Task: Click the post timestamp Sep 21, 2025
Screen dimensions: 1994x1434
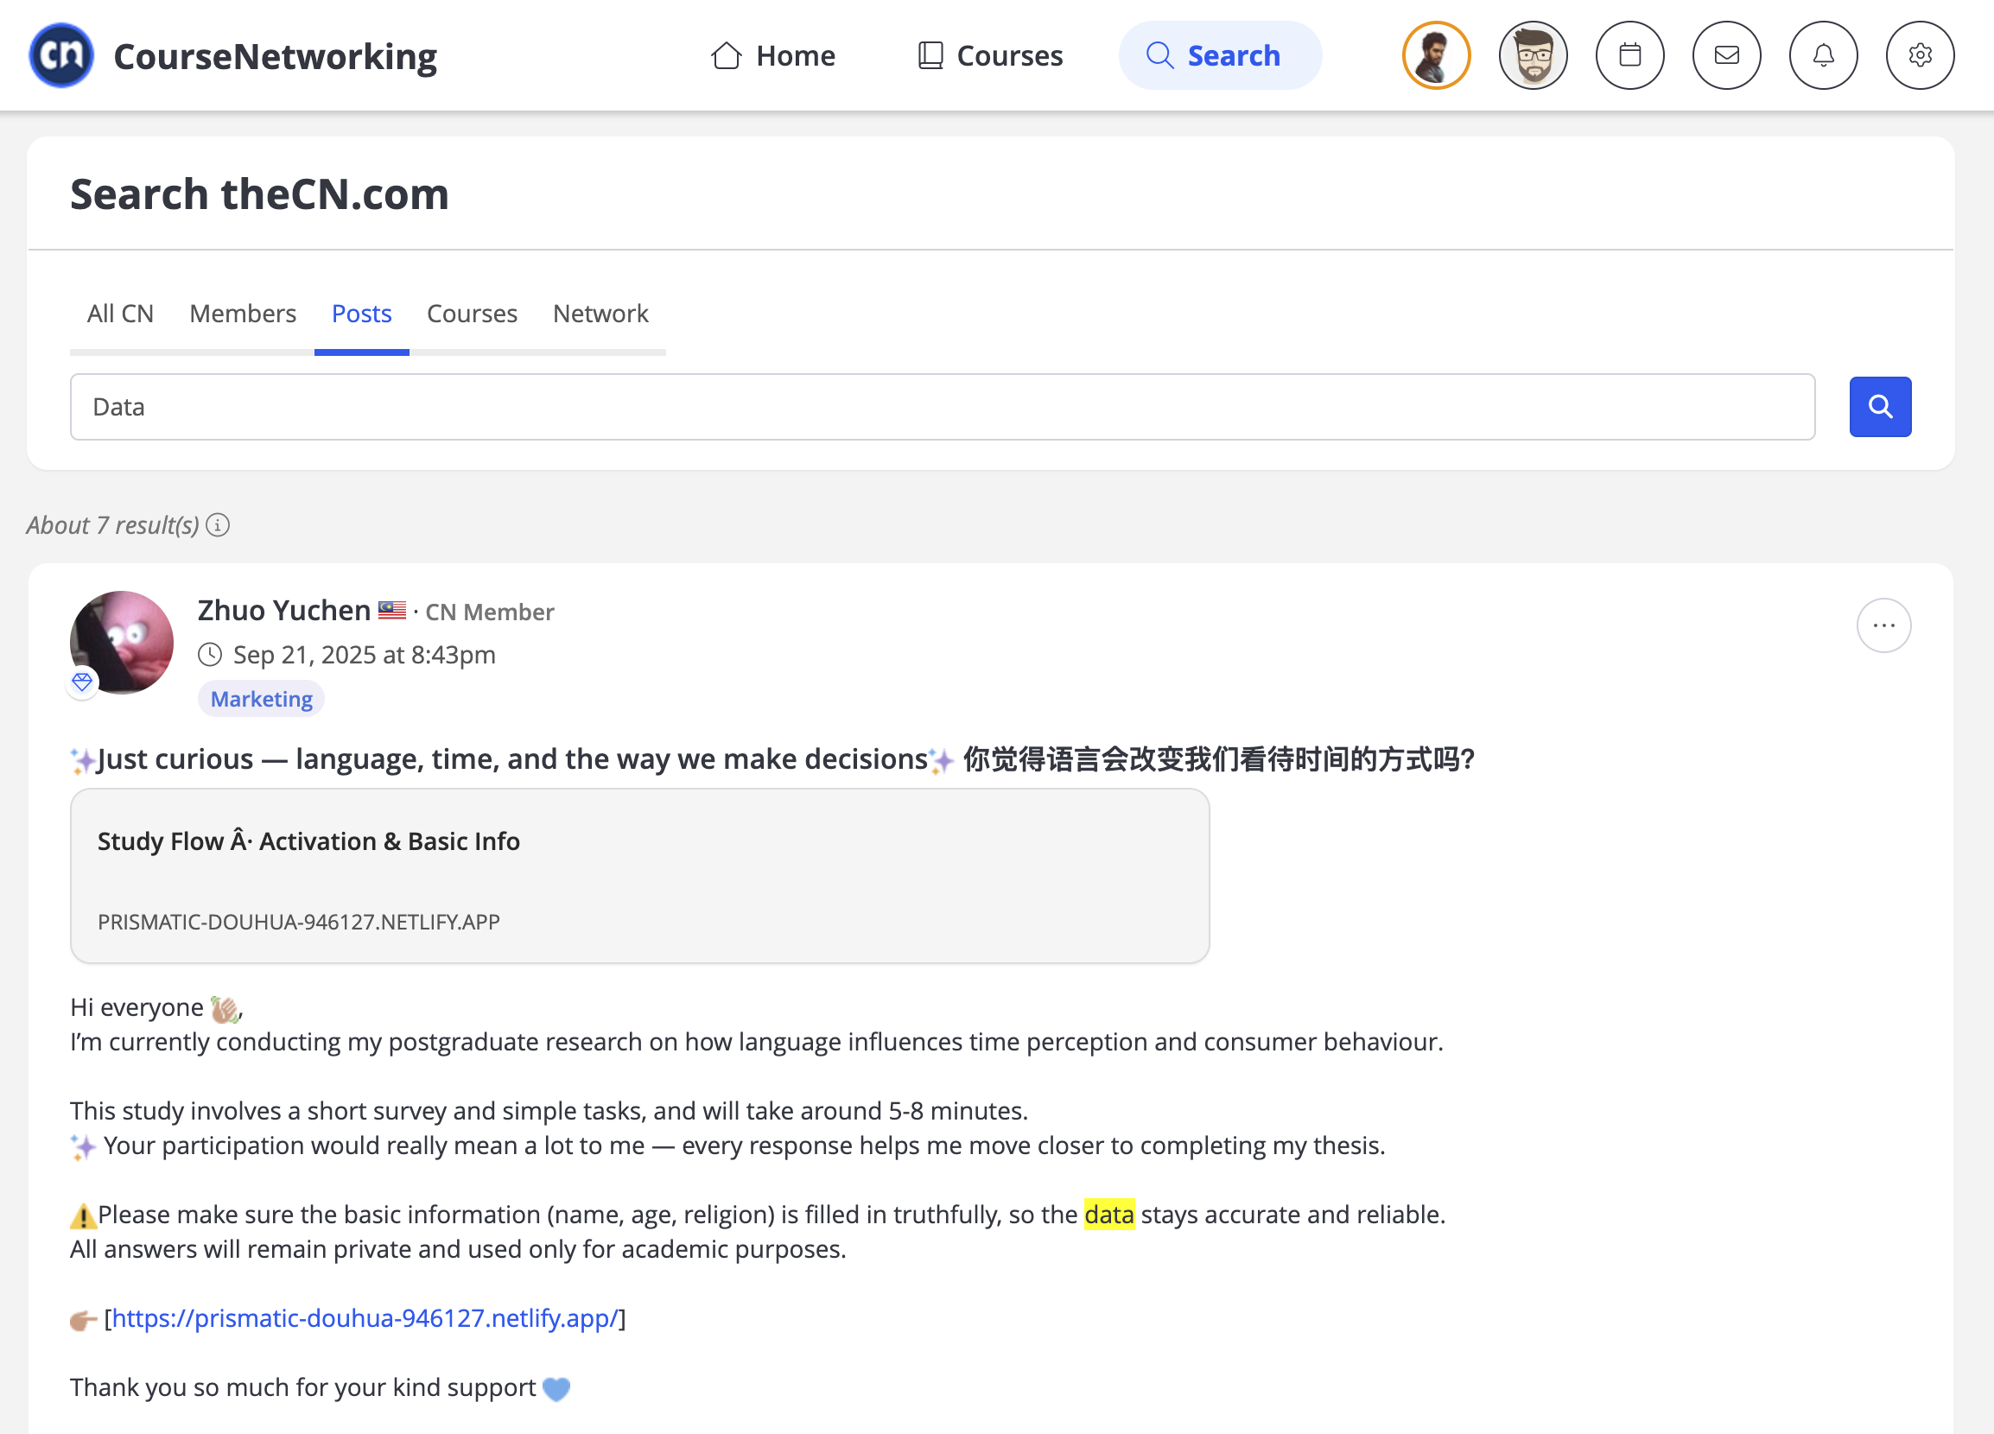Action: 365,655
